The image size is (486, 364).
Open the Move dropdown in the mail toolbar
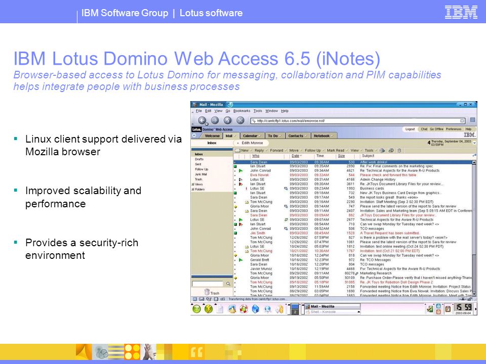point(301,151)
